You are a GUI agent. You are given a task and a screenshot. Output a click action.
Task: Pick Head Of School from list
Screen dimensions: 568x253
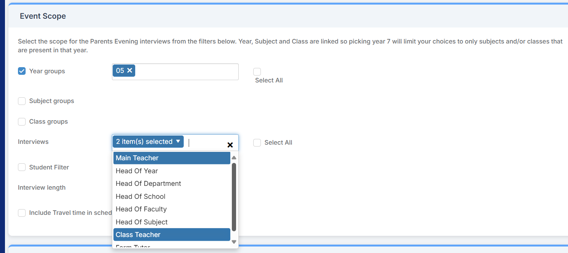point(172,197)
